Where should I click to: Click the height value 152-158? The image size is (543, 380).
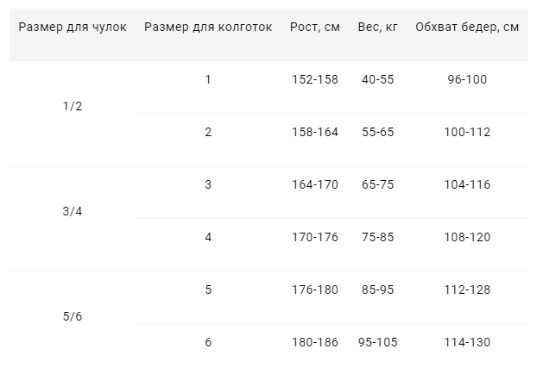[x=315, y=79]
